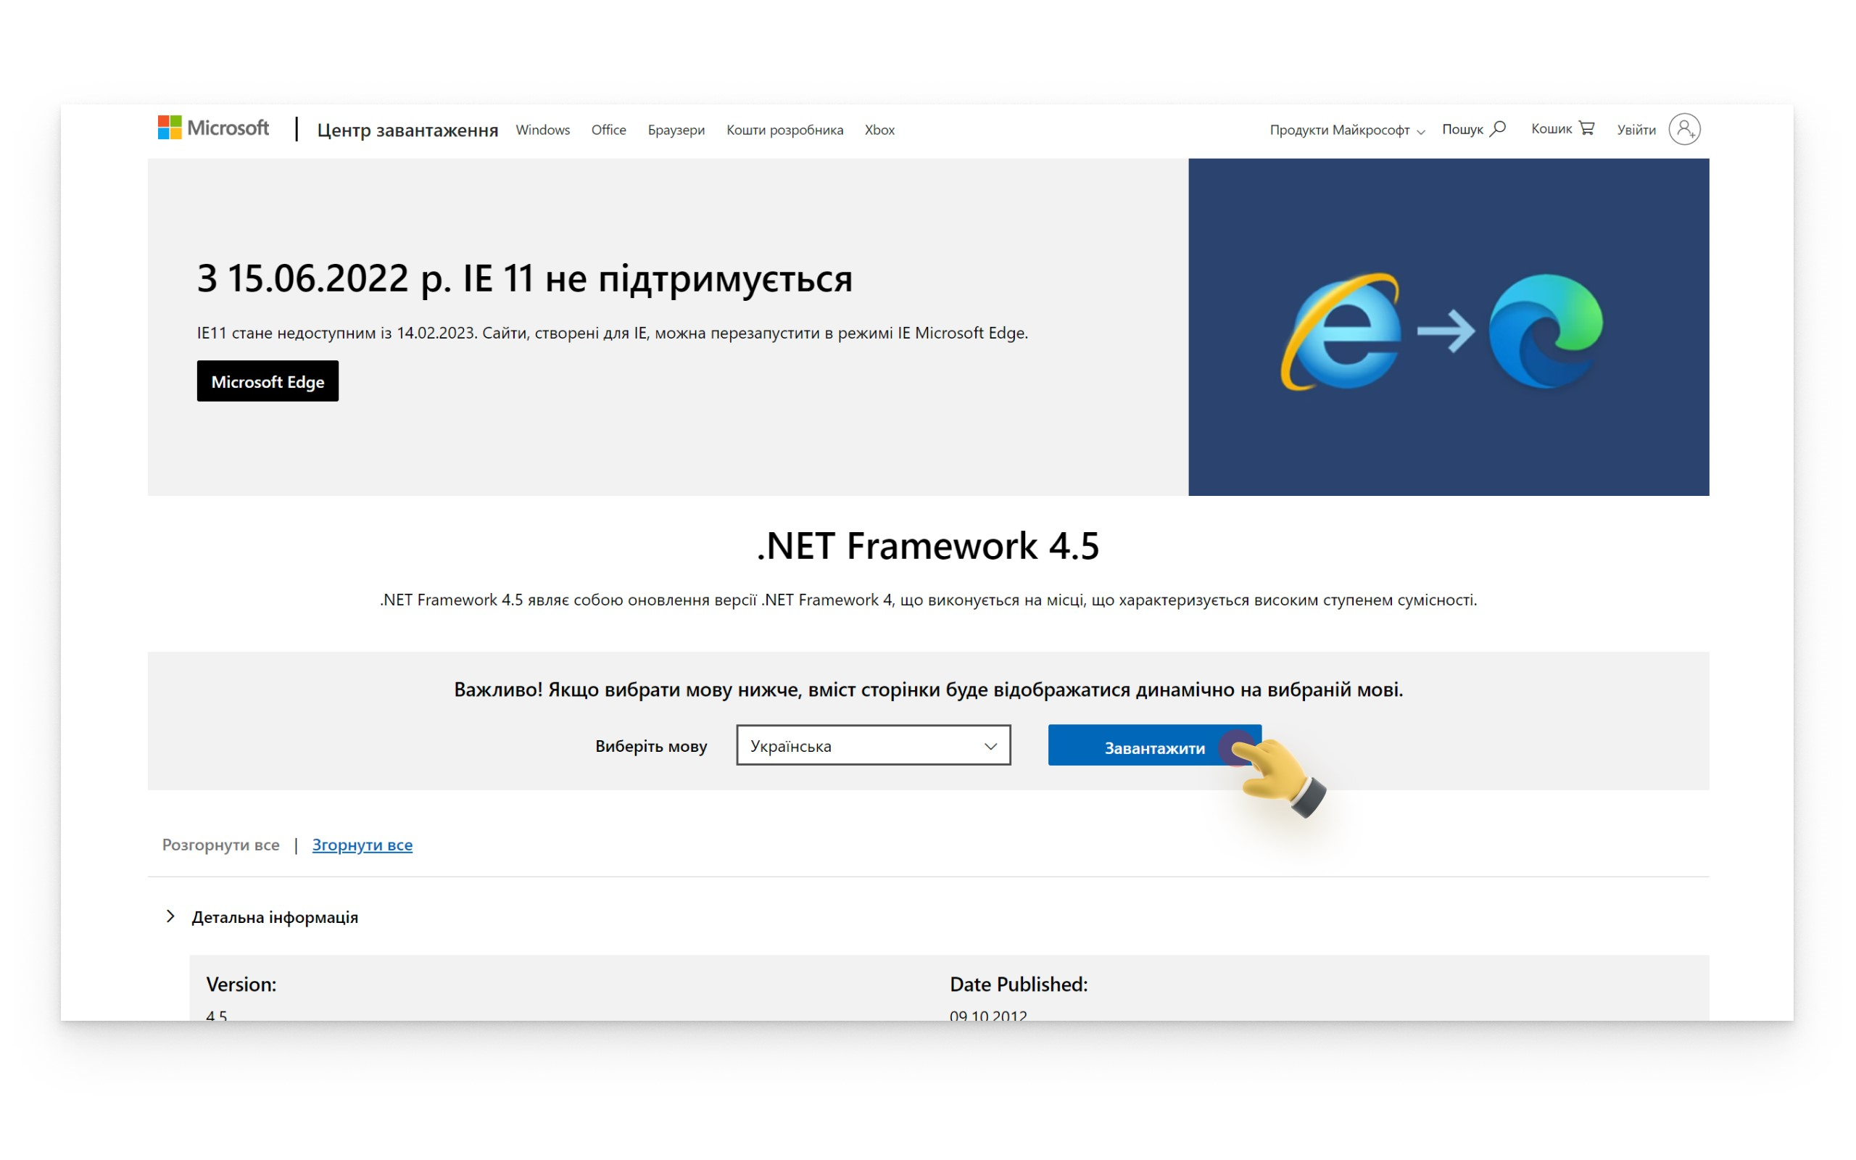Click the IE to Edge banner image
1856x1160 pixels.
point(1448,327)
